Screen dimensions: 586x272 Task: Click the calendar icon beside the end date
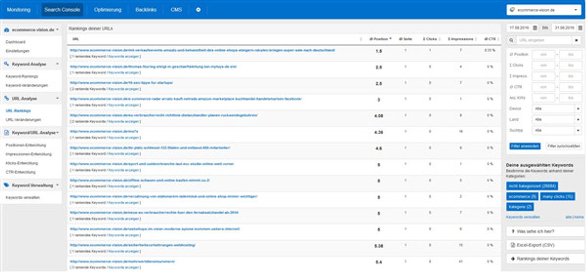tap(580, 28)
